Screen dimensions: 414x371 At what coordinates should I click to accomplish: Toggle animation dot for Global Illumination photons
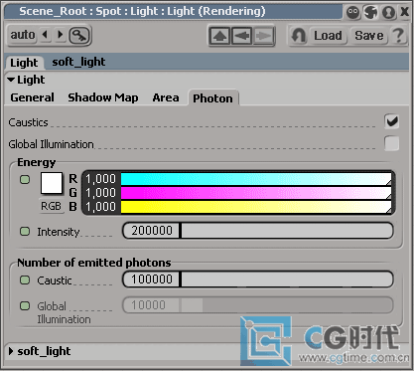[25, 305]
